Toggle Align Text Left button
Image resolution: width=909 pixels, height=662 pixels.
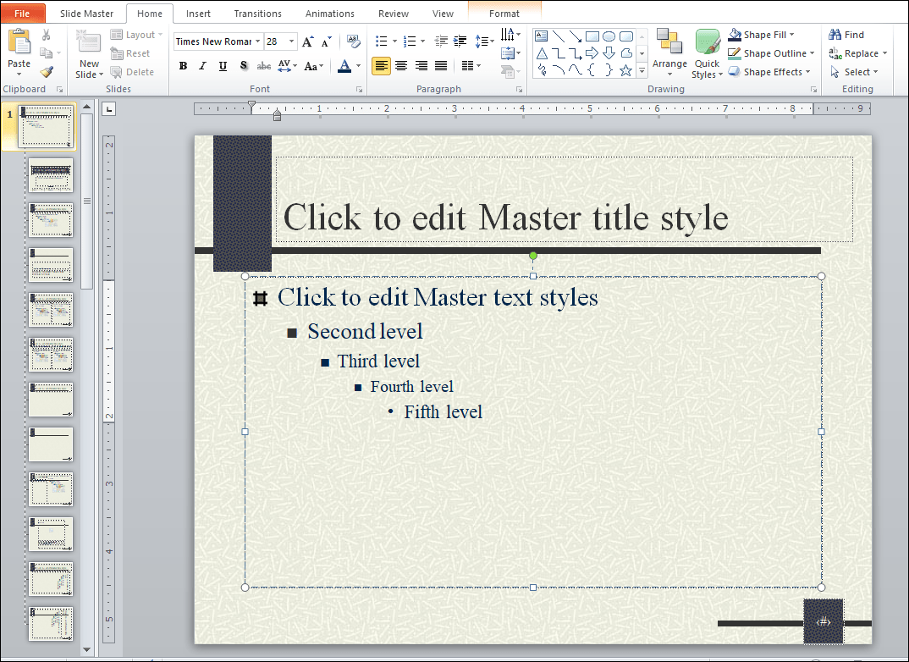[381, 65]
